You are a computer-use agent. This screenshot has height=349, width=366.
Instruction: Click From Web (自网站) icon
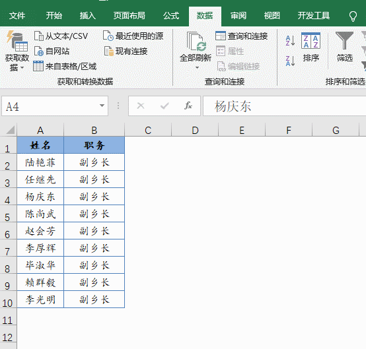(39, 51)
